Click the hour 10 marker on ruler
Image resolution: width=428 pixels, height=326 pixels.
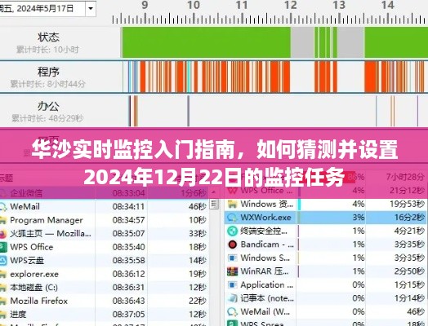[193, 5]
